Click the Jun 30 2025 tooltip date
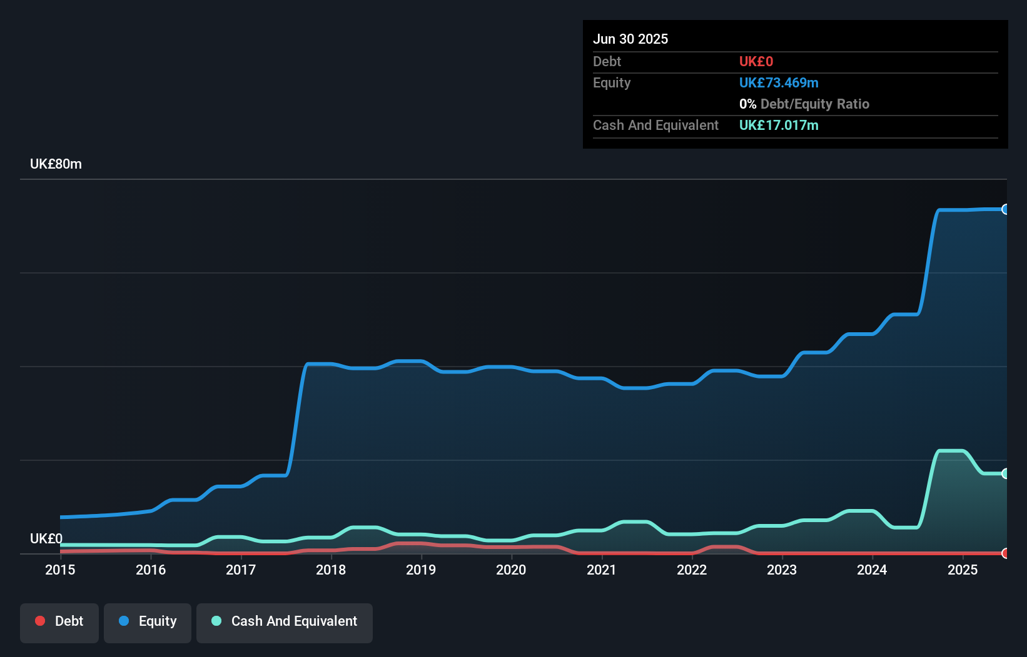The width and height of the screenshot is (1027, 657). pyautogui.click(x=630, y=39)
